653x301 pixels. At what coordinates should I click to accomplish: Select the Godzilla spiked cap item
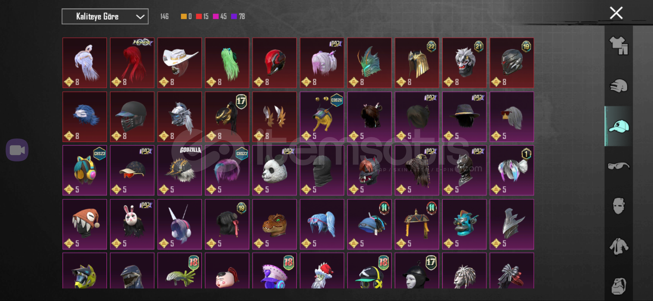pos(179,170)
